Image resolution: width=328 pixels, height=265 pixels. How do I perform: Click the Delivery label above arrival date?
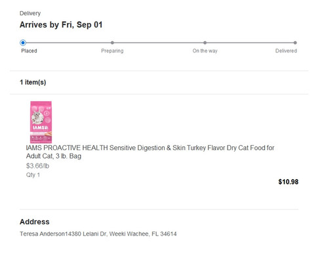click(x=30, y=13)
